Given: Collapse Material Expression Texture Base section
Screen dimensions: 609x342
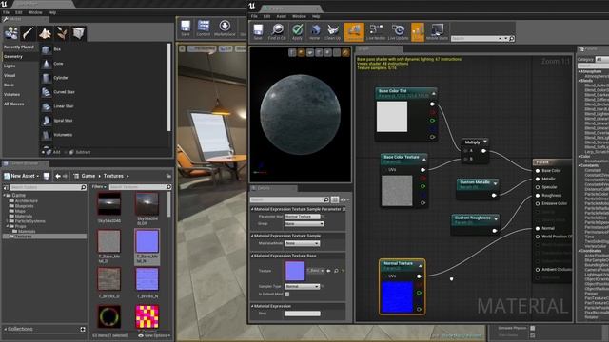Looking at the screenshot, I should coord(252,256).
